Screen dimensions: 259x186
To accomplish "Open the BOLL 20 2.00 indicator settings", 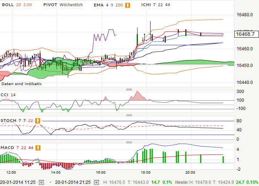I will (17, 5).
